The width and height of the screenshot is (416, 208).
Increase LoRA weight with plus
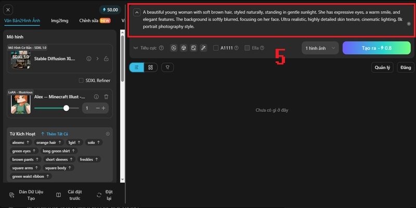103,108
